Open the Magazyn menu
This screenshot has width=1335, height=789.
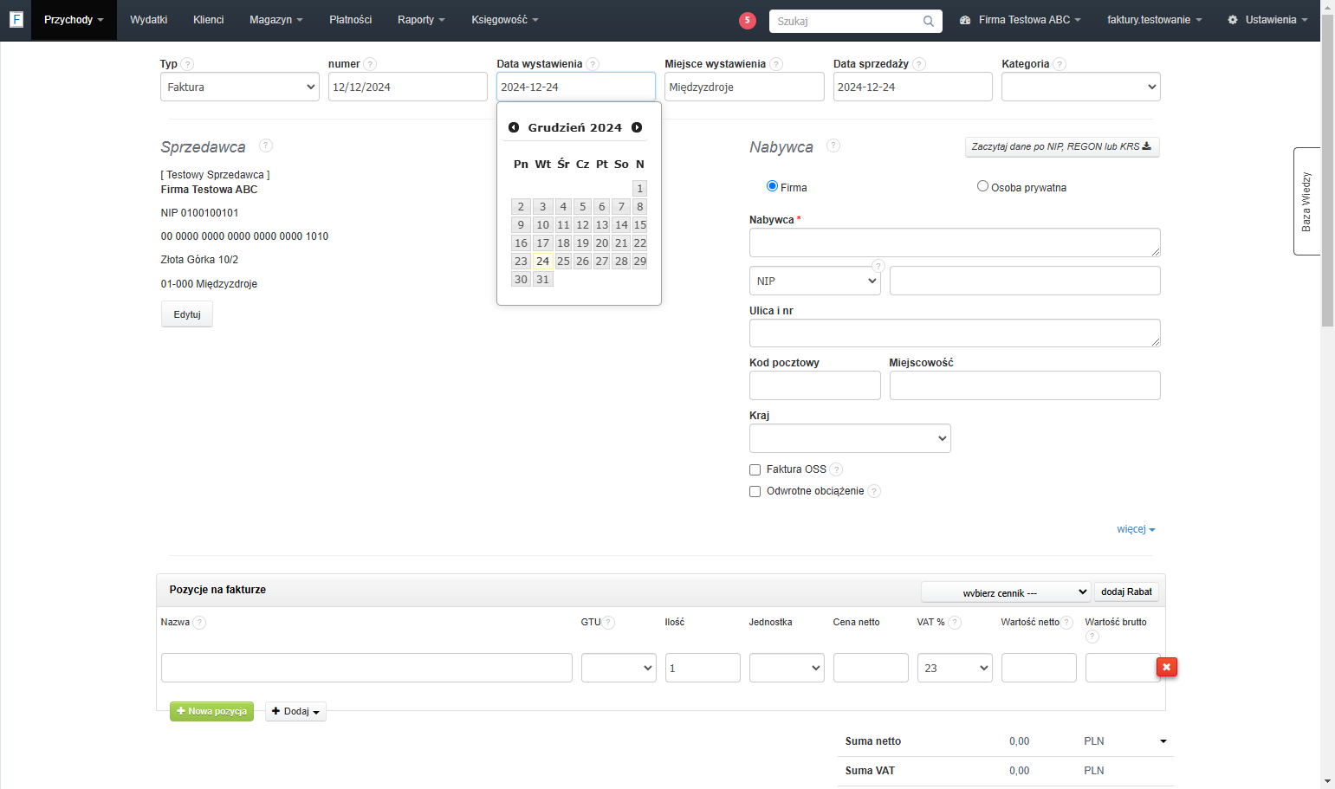276,20
